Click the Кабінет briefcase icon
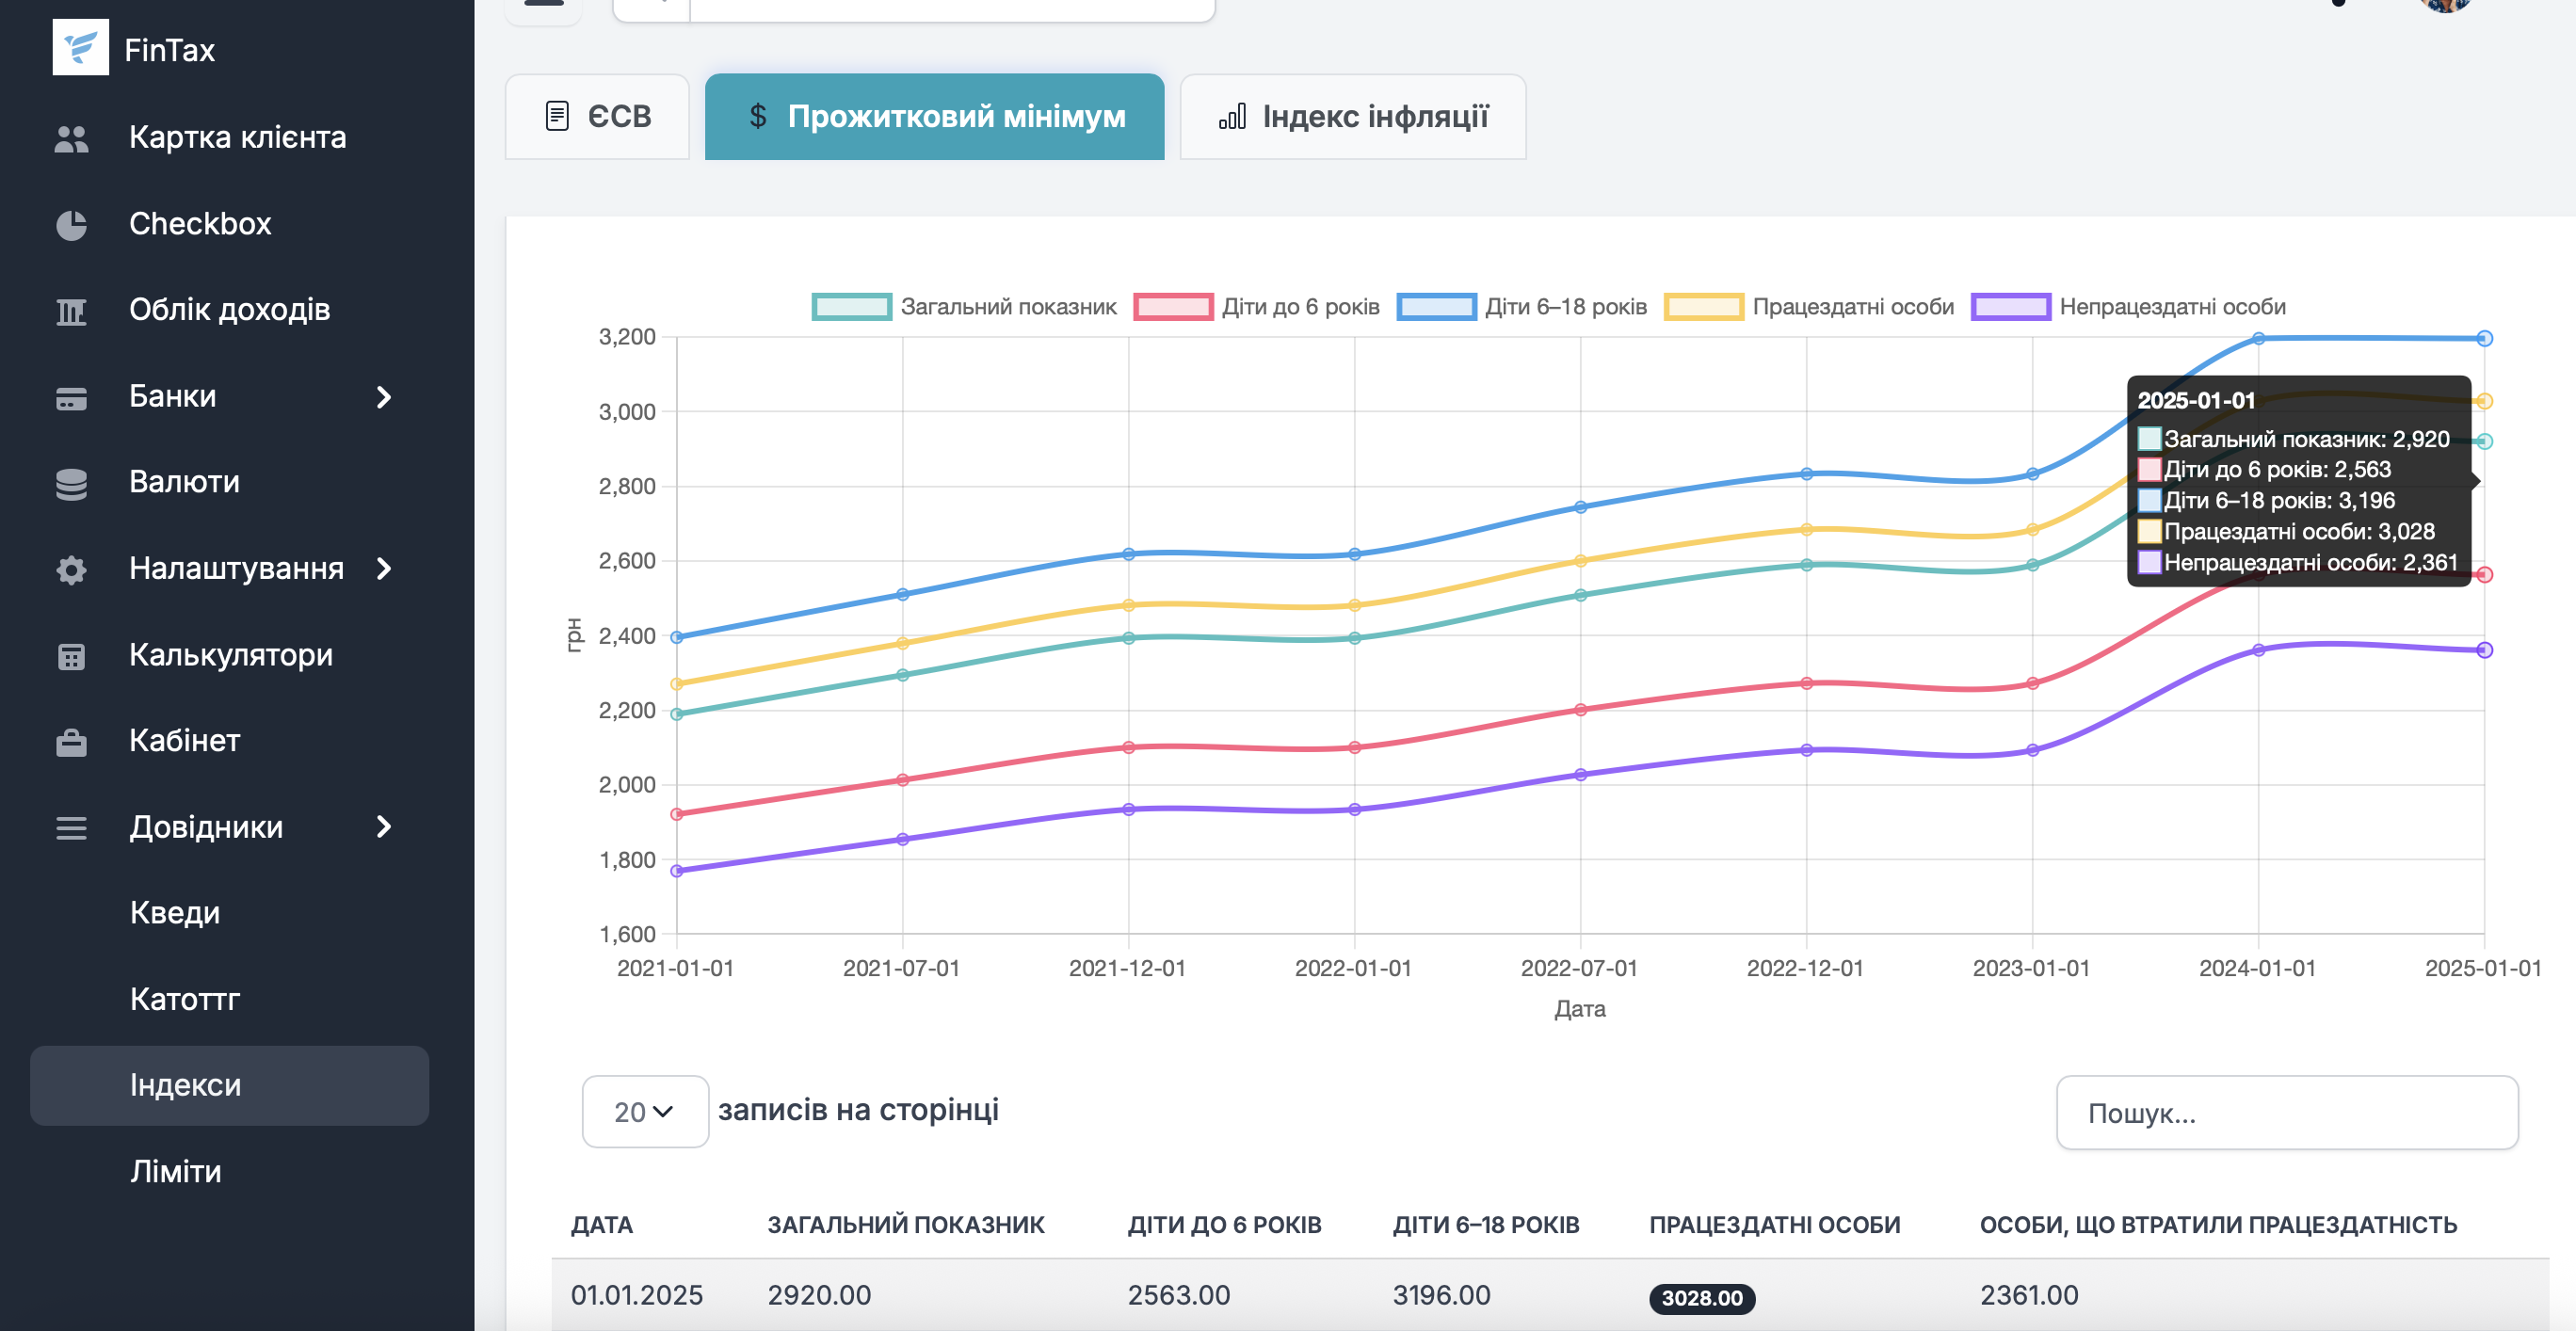 click(71, 742)
